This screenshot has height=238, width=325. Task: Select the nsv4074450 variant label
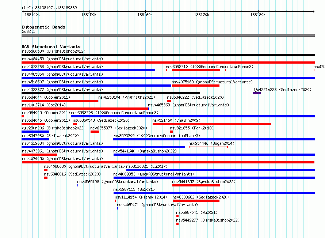(x=62, y=159)
